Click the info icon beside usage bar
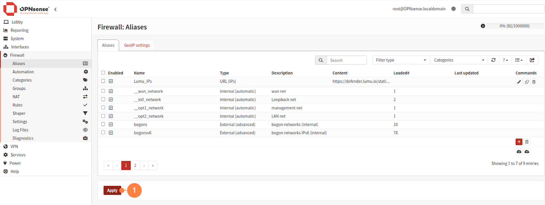This screenshot has height=205, width=545. coord(483,26)
